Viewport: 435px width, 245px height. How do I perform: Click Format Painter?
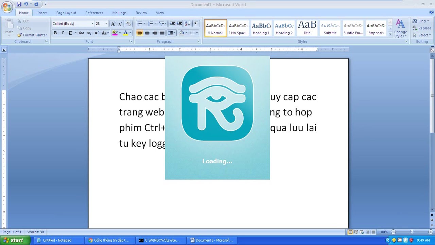(x=32, y=35)
